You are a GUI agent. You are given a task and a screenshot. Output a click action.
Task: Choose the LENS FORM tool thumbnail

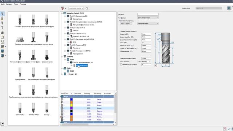20,108
